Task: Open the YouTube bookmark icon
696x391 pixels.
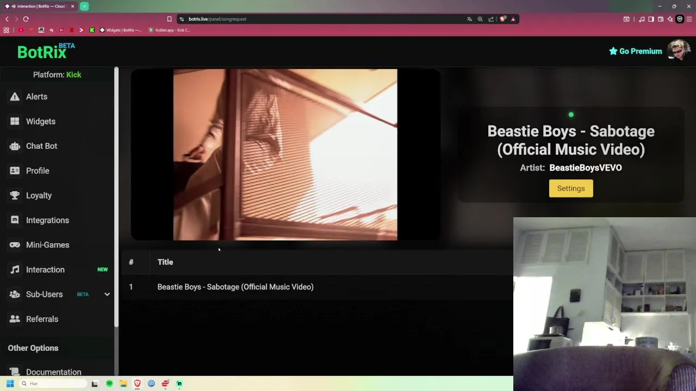Action: point(21,30)
